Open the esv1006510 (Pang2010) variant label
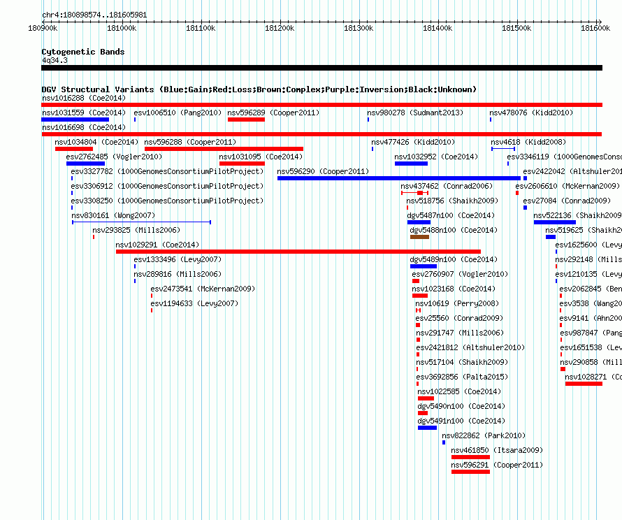This screenshot has width=622, height=520. 178,113
